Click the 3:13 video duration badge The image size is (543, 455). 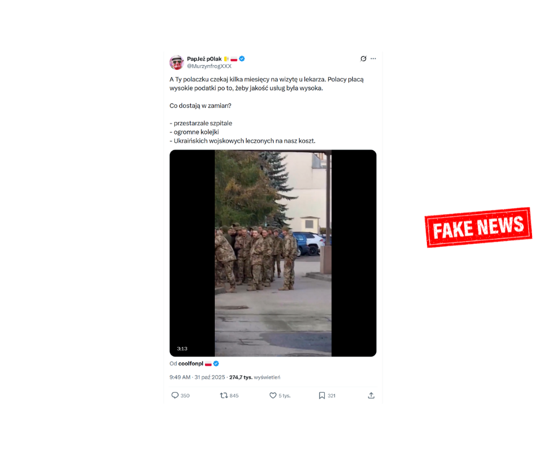[x=182, y=349]
